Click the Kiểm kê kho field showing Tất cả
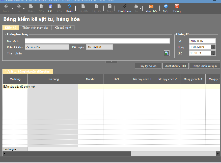Viewport: 221px width, 163px height. click(47, 47)
